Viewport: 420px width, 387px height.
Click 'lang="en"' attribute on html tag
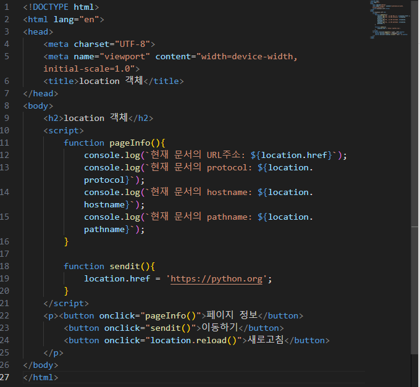tap(76, 20)
